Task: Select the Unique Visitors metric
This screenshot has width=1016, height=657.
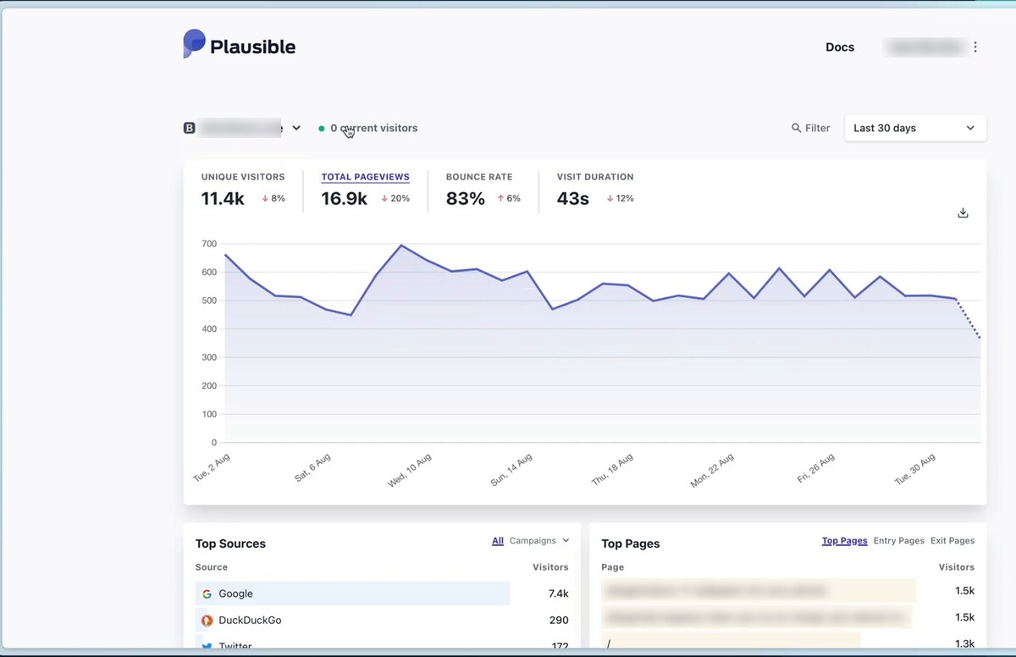Action: (243, 177)
